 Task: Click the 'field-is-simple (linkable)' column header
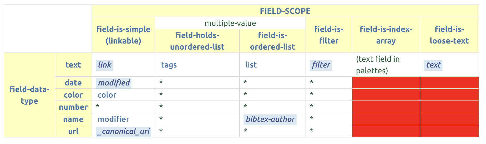(123, 35)
